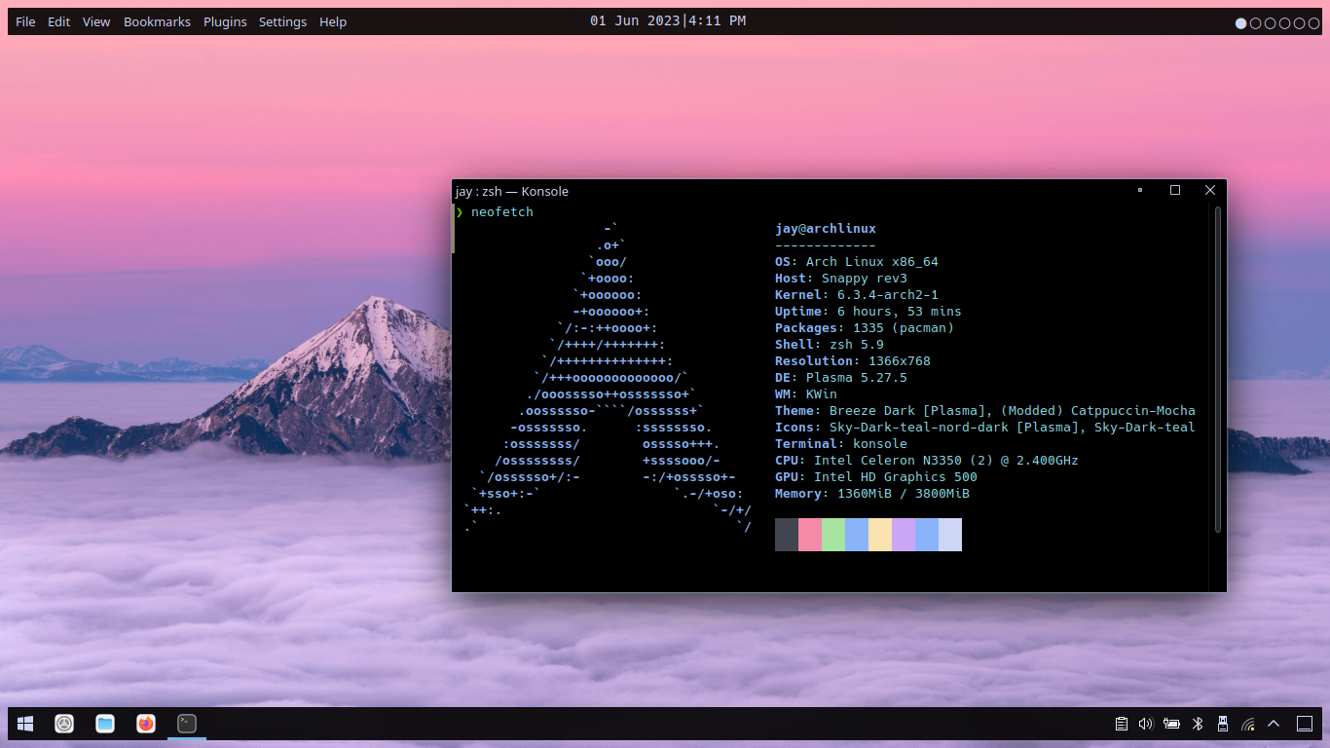Close the Konsole window
Viewport: 1330px width, 748px height.
pyautogui.click(x=1210, y=191)
